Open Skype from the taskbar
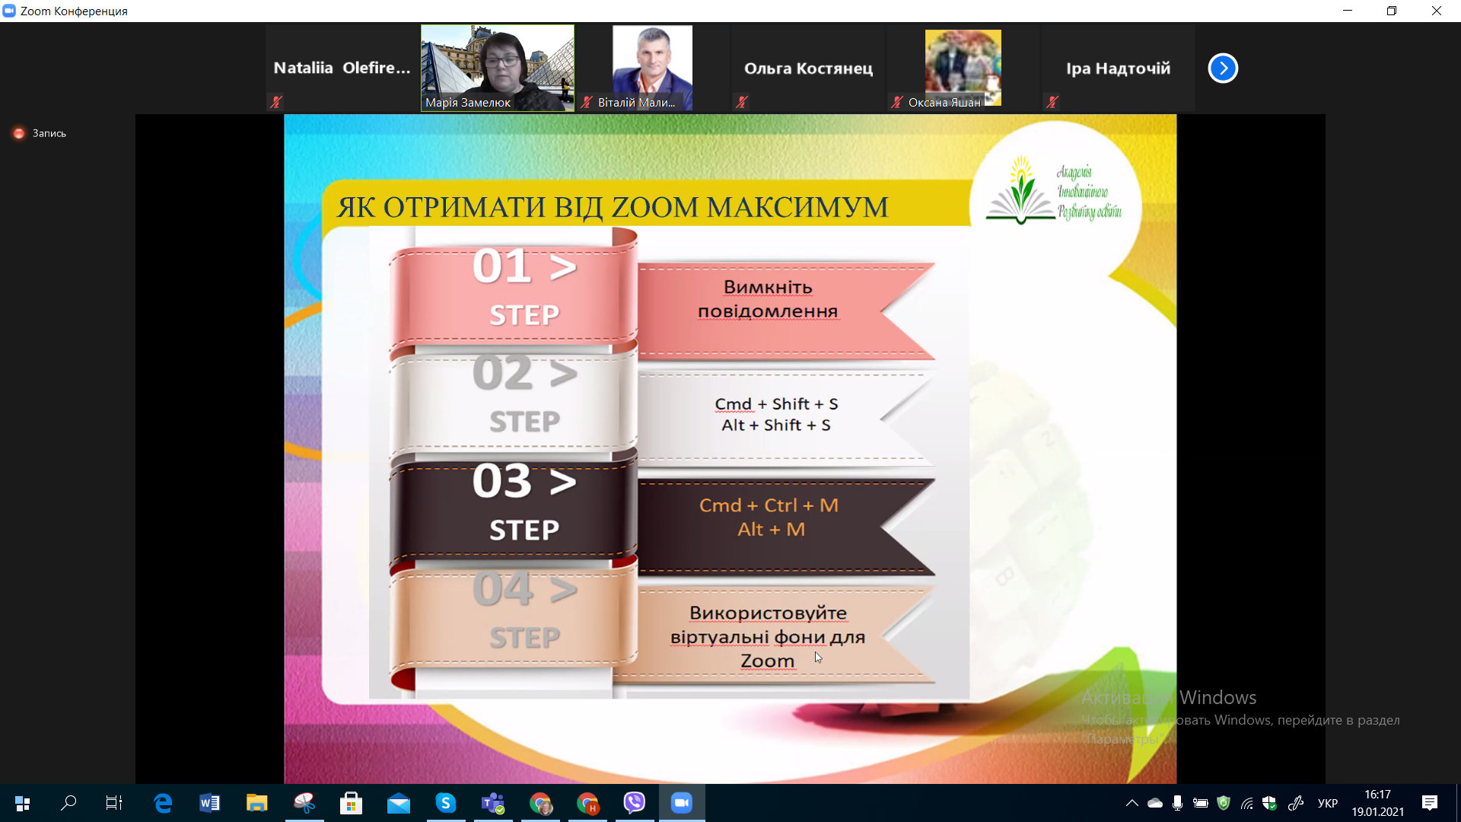Viewport: 1461px width, 822px height. click(x=446, y=803)
